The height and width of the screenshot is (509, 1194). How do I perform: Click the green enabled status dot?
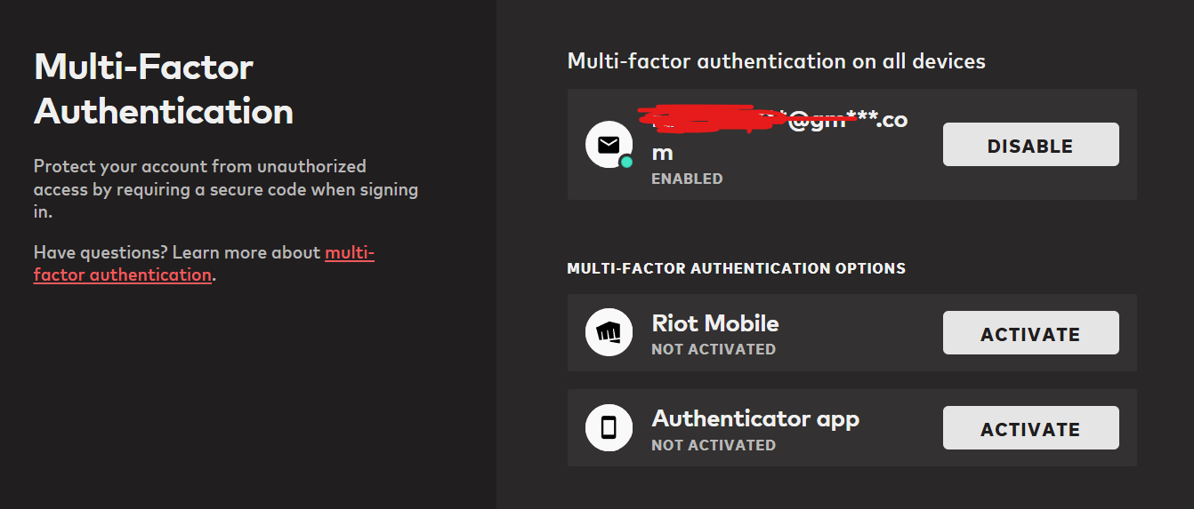tap(626, 162)
